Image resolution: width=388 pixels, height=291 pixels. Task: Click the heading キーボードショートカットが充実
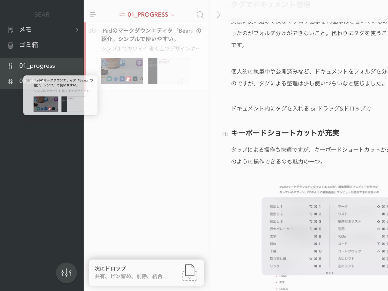point(285,133)
